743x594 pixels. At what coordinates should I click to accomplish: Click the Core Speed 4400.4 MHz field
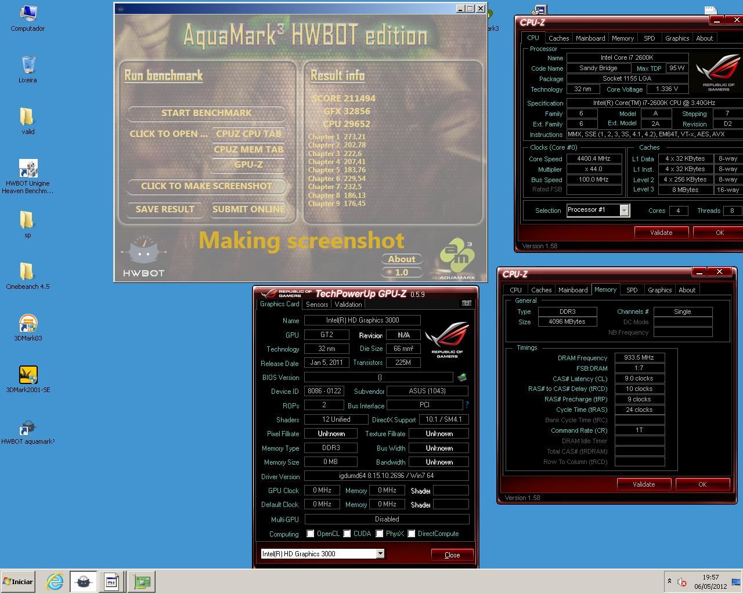coord(593,159)
